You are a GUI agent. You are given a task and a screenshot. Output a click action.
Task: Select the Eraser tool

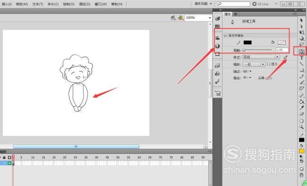[301, 114]
